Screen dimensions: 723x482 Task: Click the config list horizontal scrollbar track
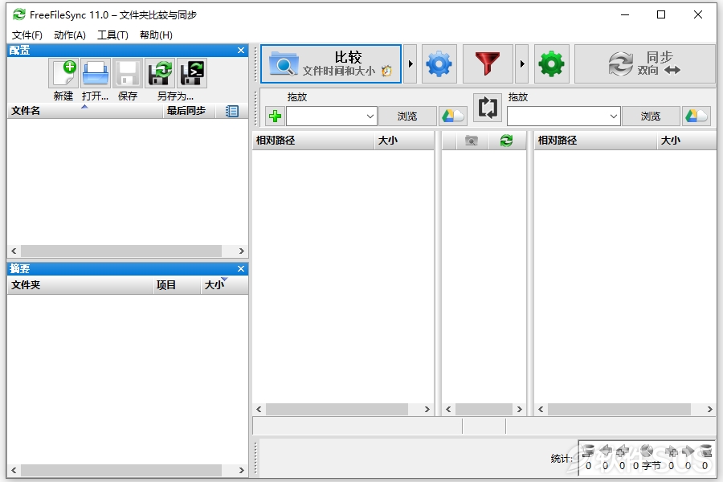point(121,251)
